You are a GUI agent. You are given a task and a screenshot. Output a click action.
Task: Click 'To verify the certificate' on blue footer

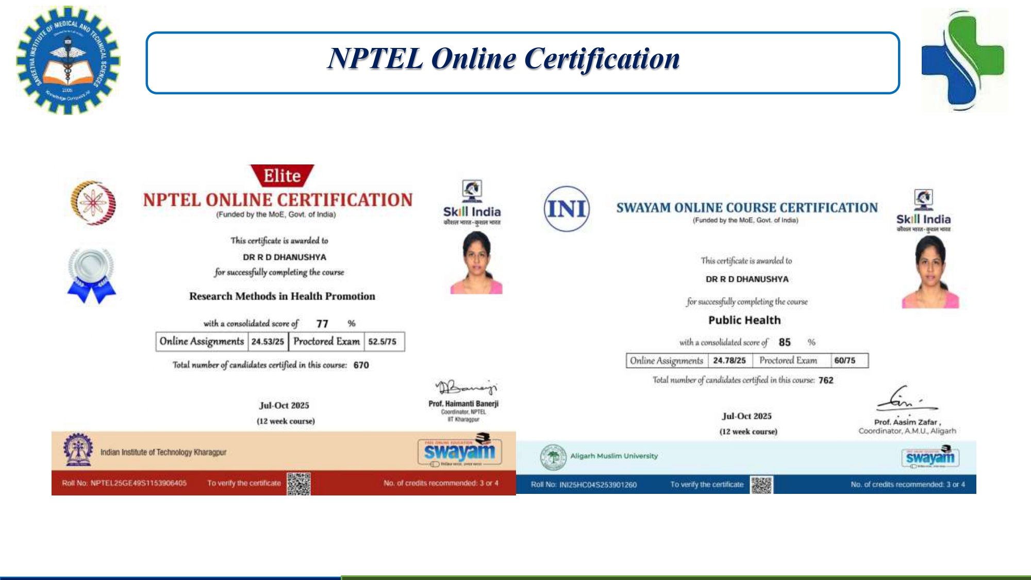pos(707,485)
